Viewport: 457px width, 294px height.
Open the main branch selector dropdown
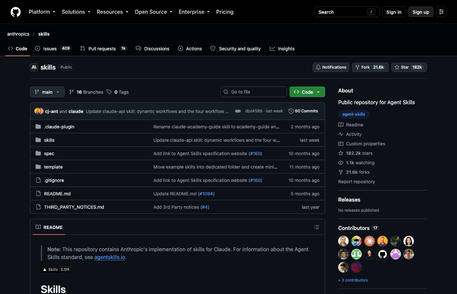pyautogui.click(x=47, y=92)
